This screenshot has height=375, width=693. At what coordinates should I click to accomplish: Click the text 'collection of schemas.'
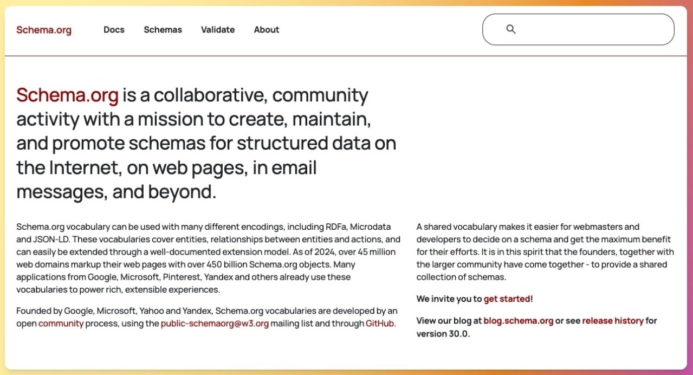pos(461,277)
